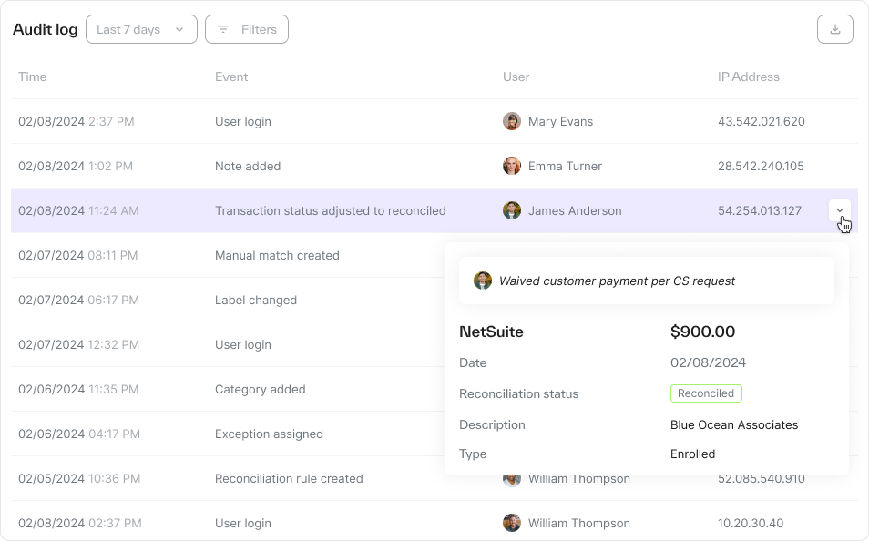Sort by the Event column header
The height and width of the screenshot is (541, 869).
231,77
